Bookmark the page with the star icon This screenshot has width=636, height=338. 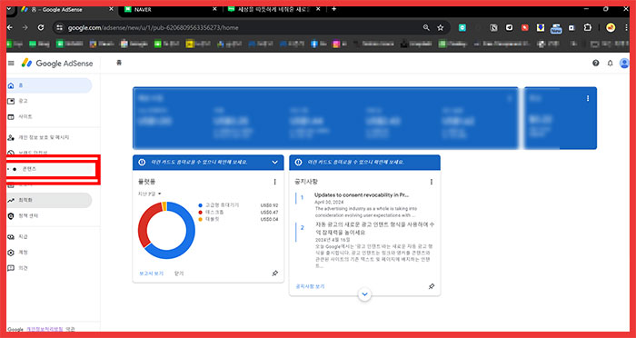[441, 27]
